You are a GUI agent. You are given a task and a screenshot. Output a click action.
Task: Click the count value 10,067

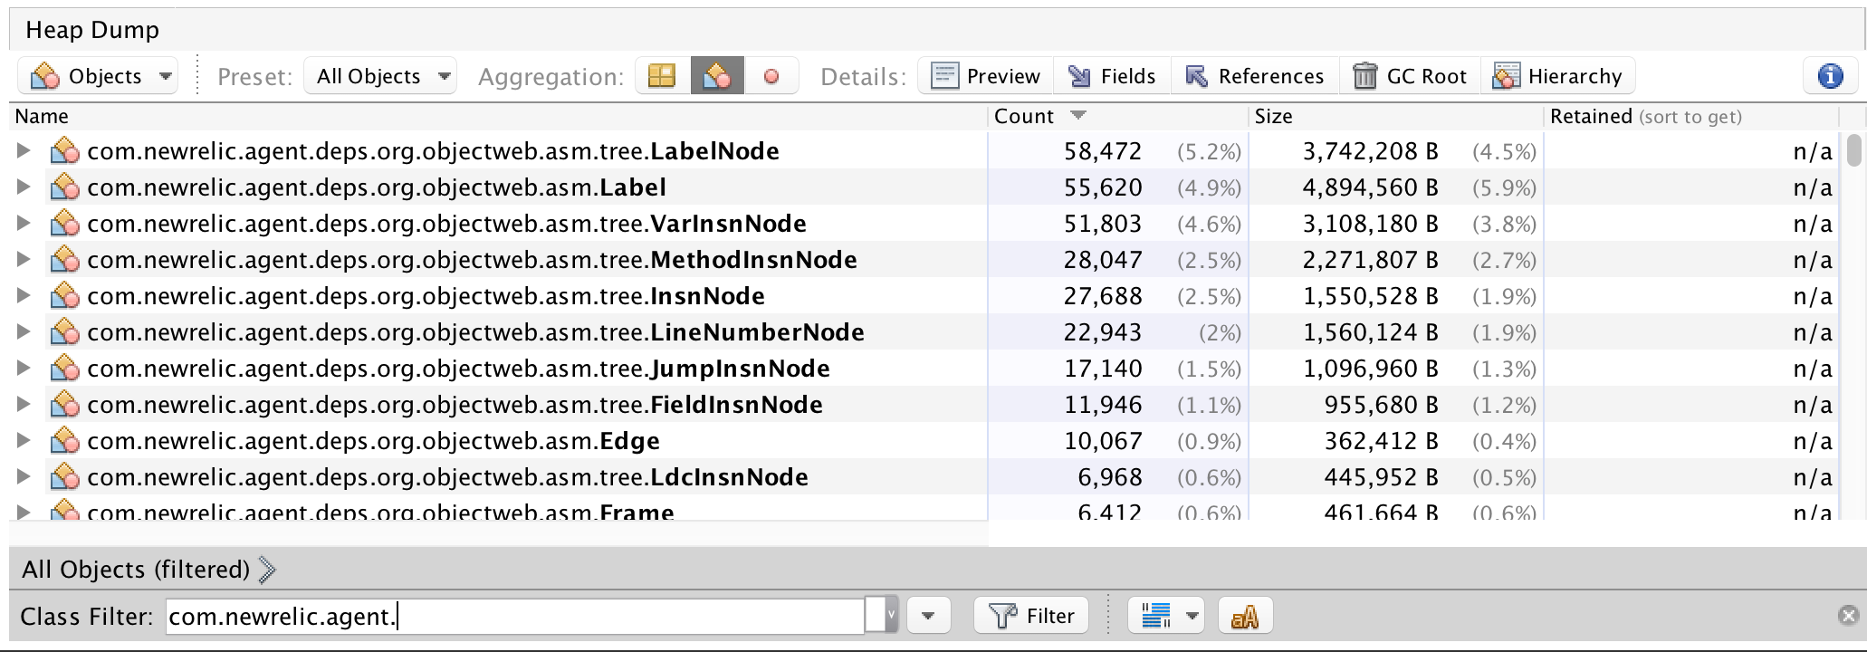point(1103,441)
